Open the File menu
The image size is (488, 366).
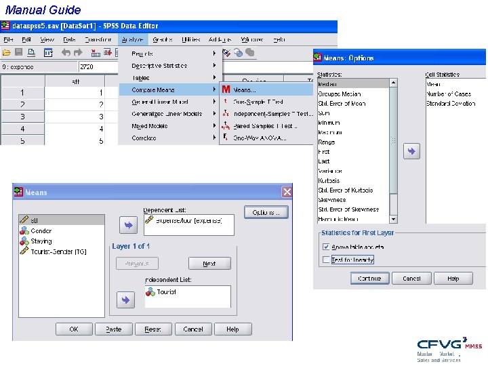8,39
